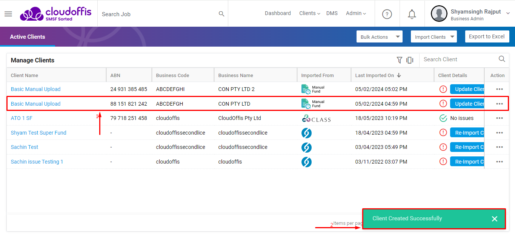The width and height of the screenshot is (515, 238).
Task: Expand the Clients menu
Action: coord(310,14)
